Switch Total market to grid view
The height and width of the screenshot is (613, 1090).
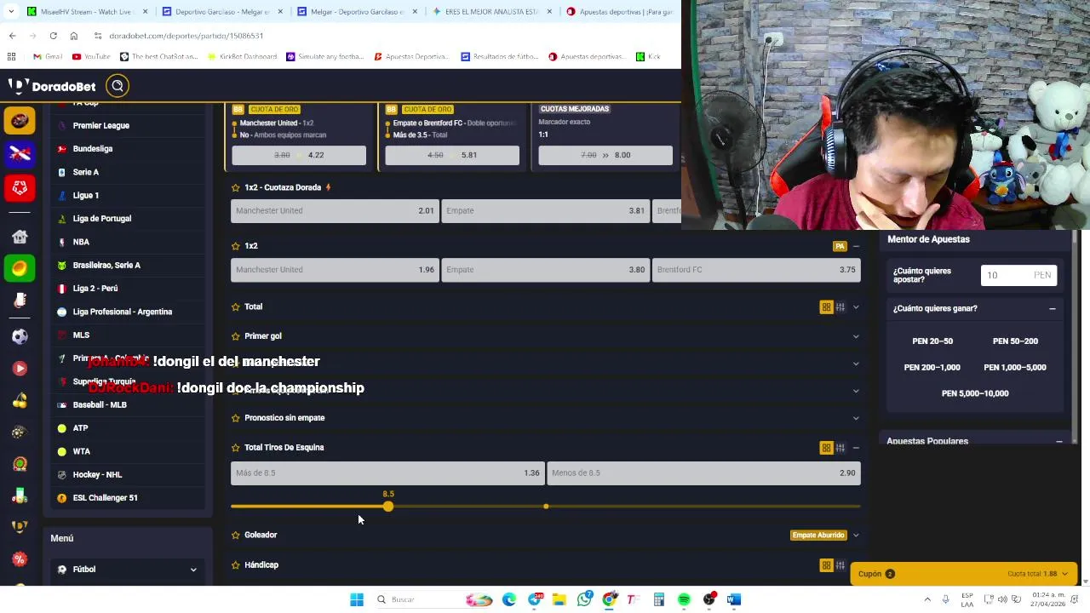(x=826, y=306)
